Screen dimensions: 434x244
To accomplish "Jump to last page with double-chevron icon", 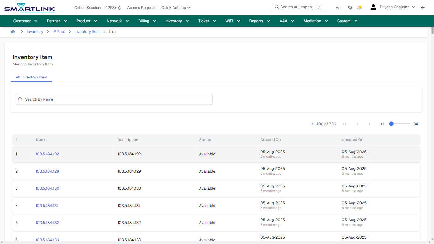I will click(382, 124).
